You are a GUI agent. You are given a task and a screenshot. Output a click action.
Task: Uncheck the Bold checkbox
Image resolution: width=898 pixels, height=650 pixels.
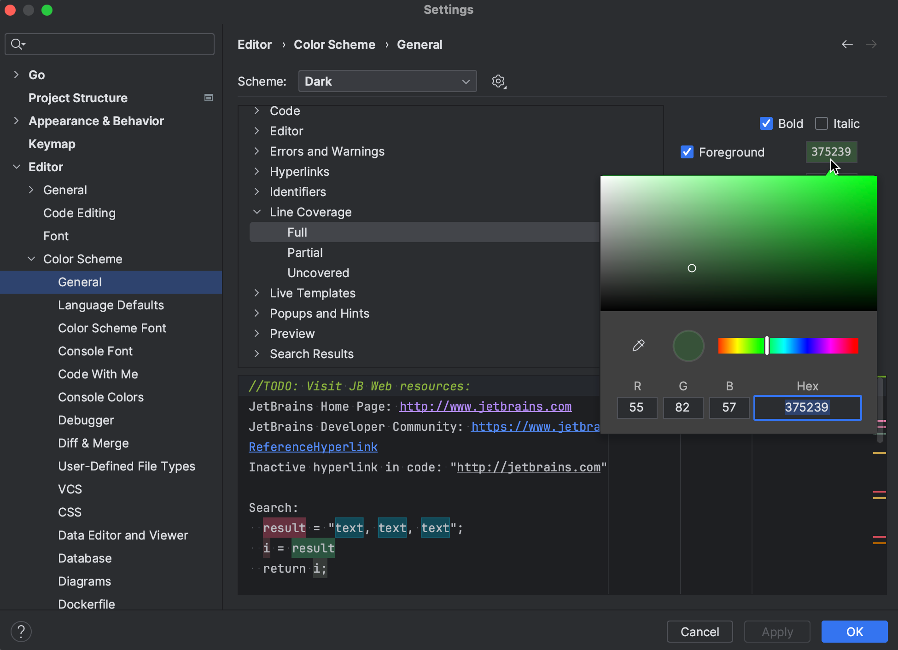coord(766,123)
